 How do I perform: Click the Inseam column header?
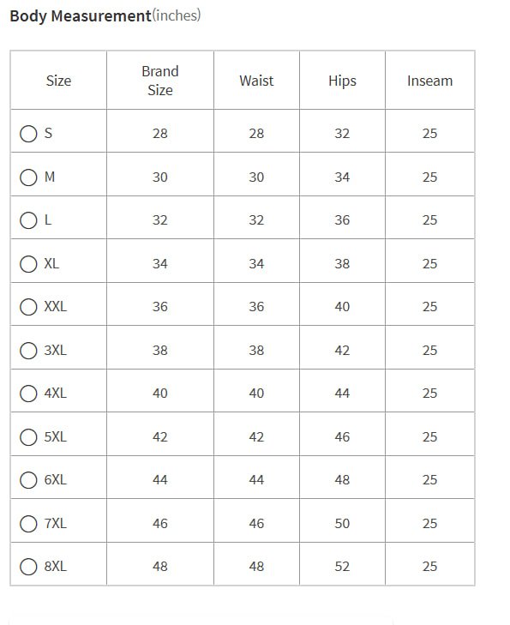(430, 81)
